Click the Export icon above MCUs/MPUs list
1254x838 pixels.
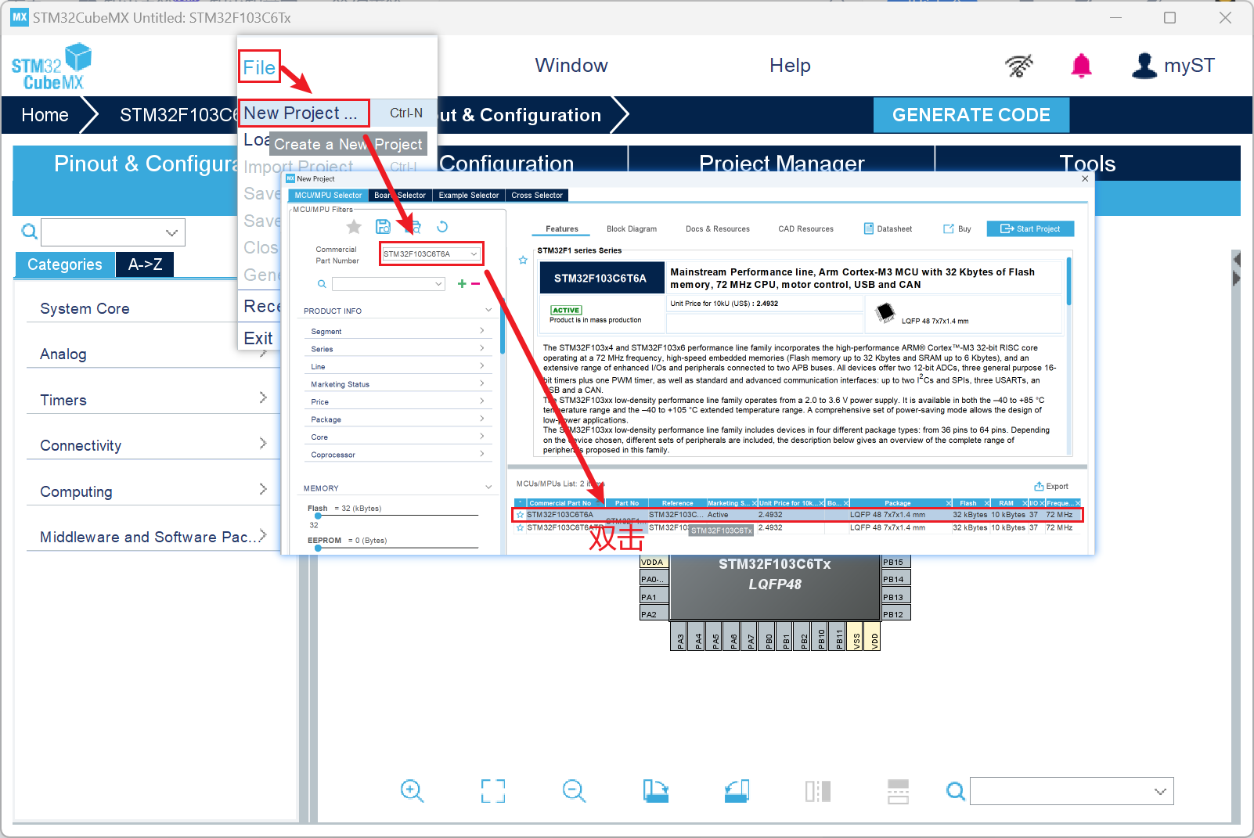(1039, 486)
